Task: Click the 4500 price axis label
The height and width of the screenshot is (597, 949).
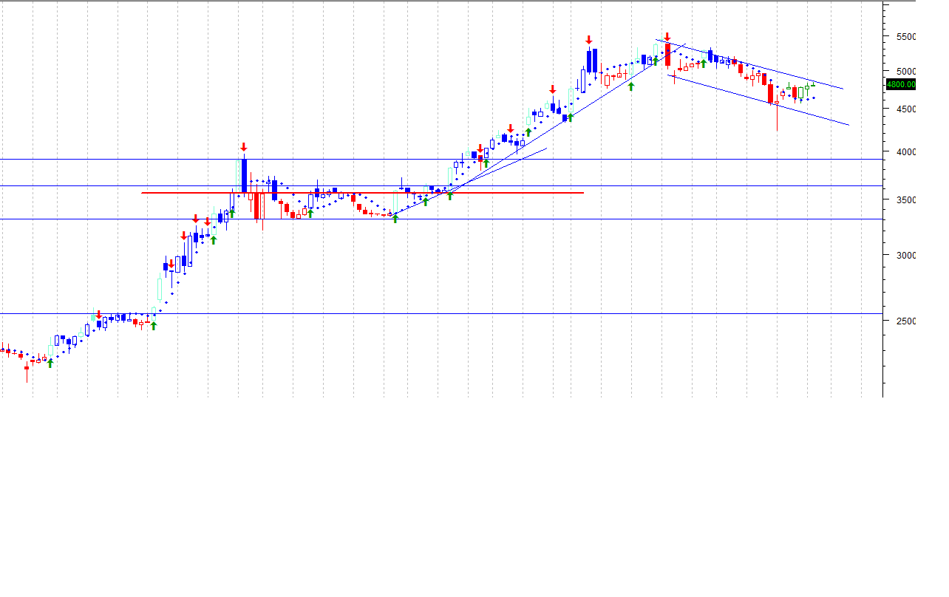Action: coord(905,109)
